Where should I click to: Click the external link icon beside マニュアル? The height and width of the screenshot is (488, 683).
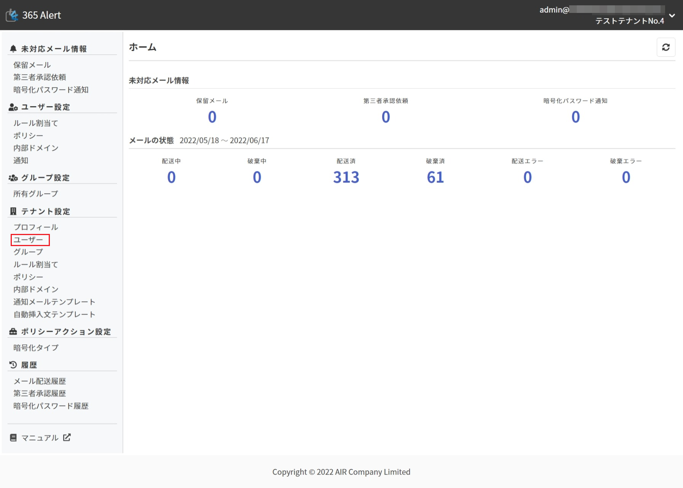67,437
